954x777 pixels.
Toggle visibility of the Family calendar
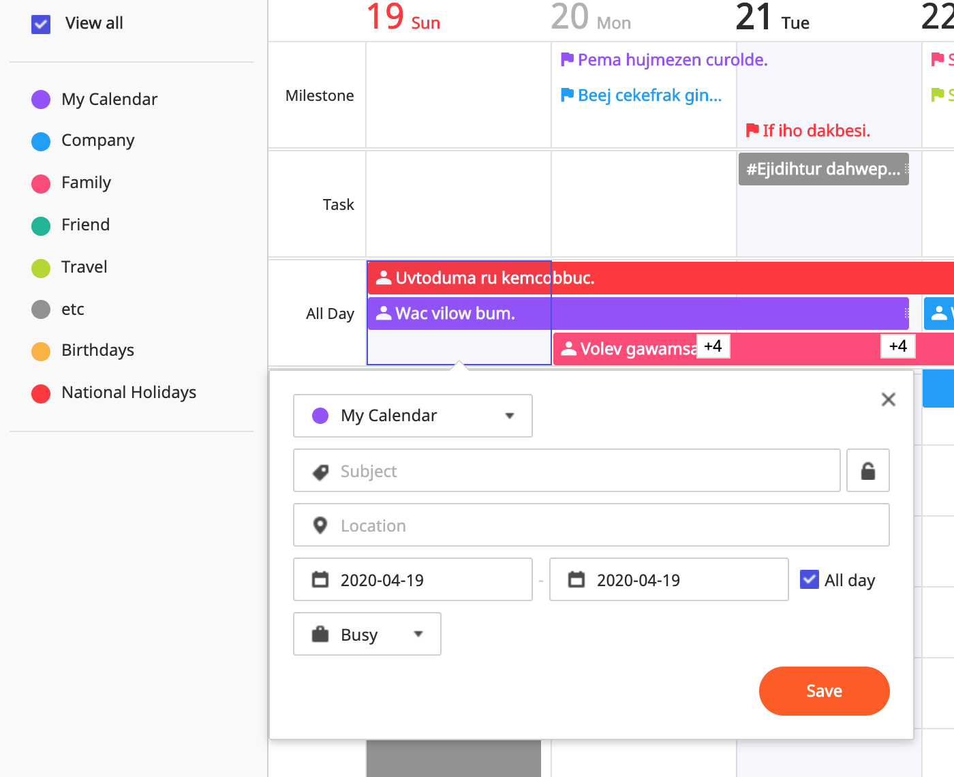click(40, 183)
